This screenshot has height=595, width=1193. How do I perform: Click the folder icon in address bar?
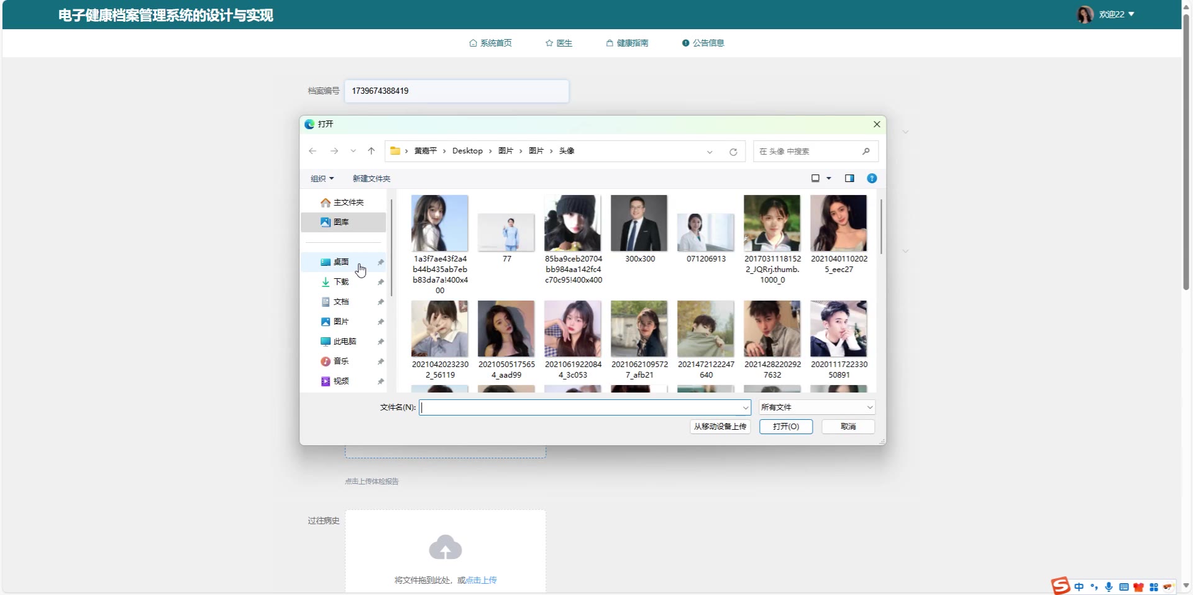coord(395,151)
